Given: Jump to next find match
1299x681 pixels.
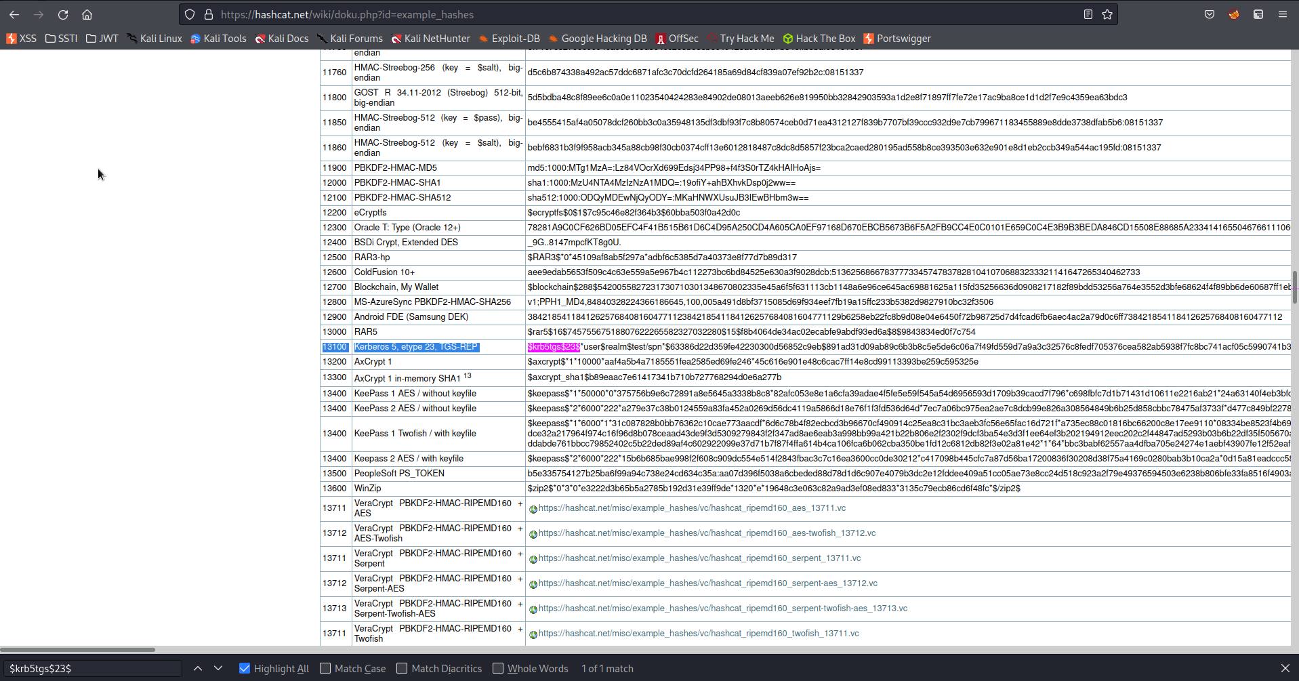Looking at the screenshot, I should pyautogui.click(x=218, y=669).
